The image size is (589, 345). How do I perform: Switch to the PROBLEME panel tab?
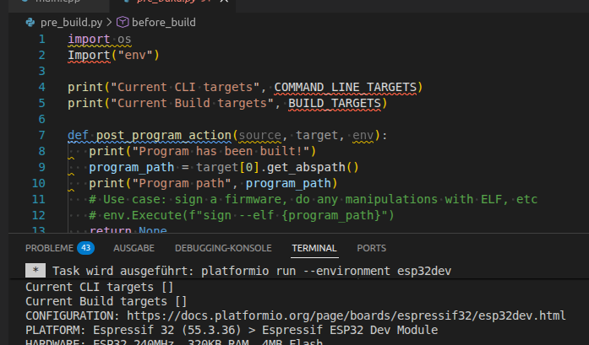[x=49, y=248]
